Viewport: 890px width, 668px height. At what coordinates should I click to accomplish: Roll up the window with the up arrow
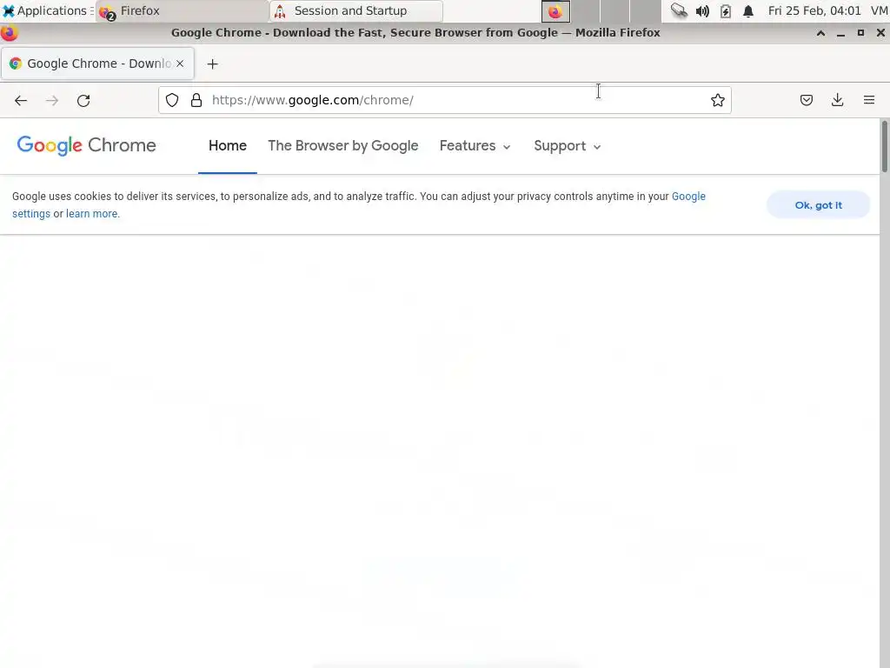[x=820, y=33]
